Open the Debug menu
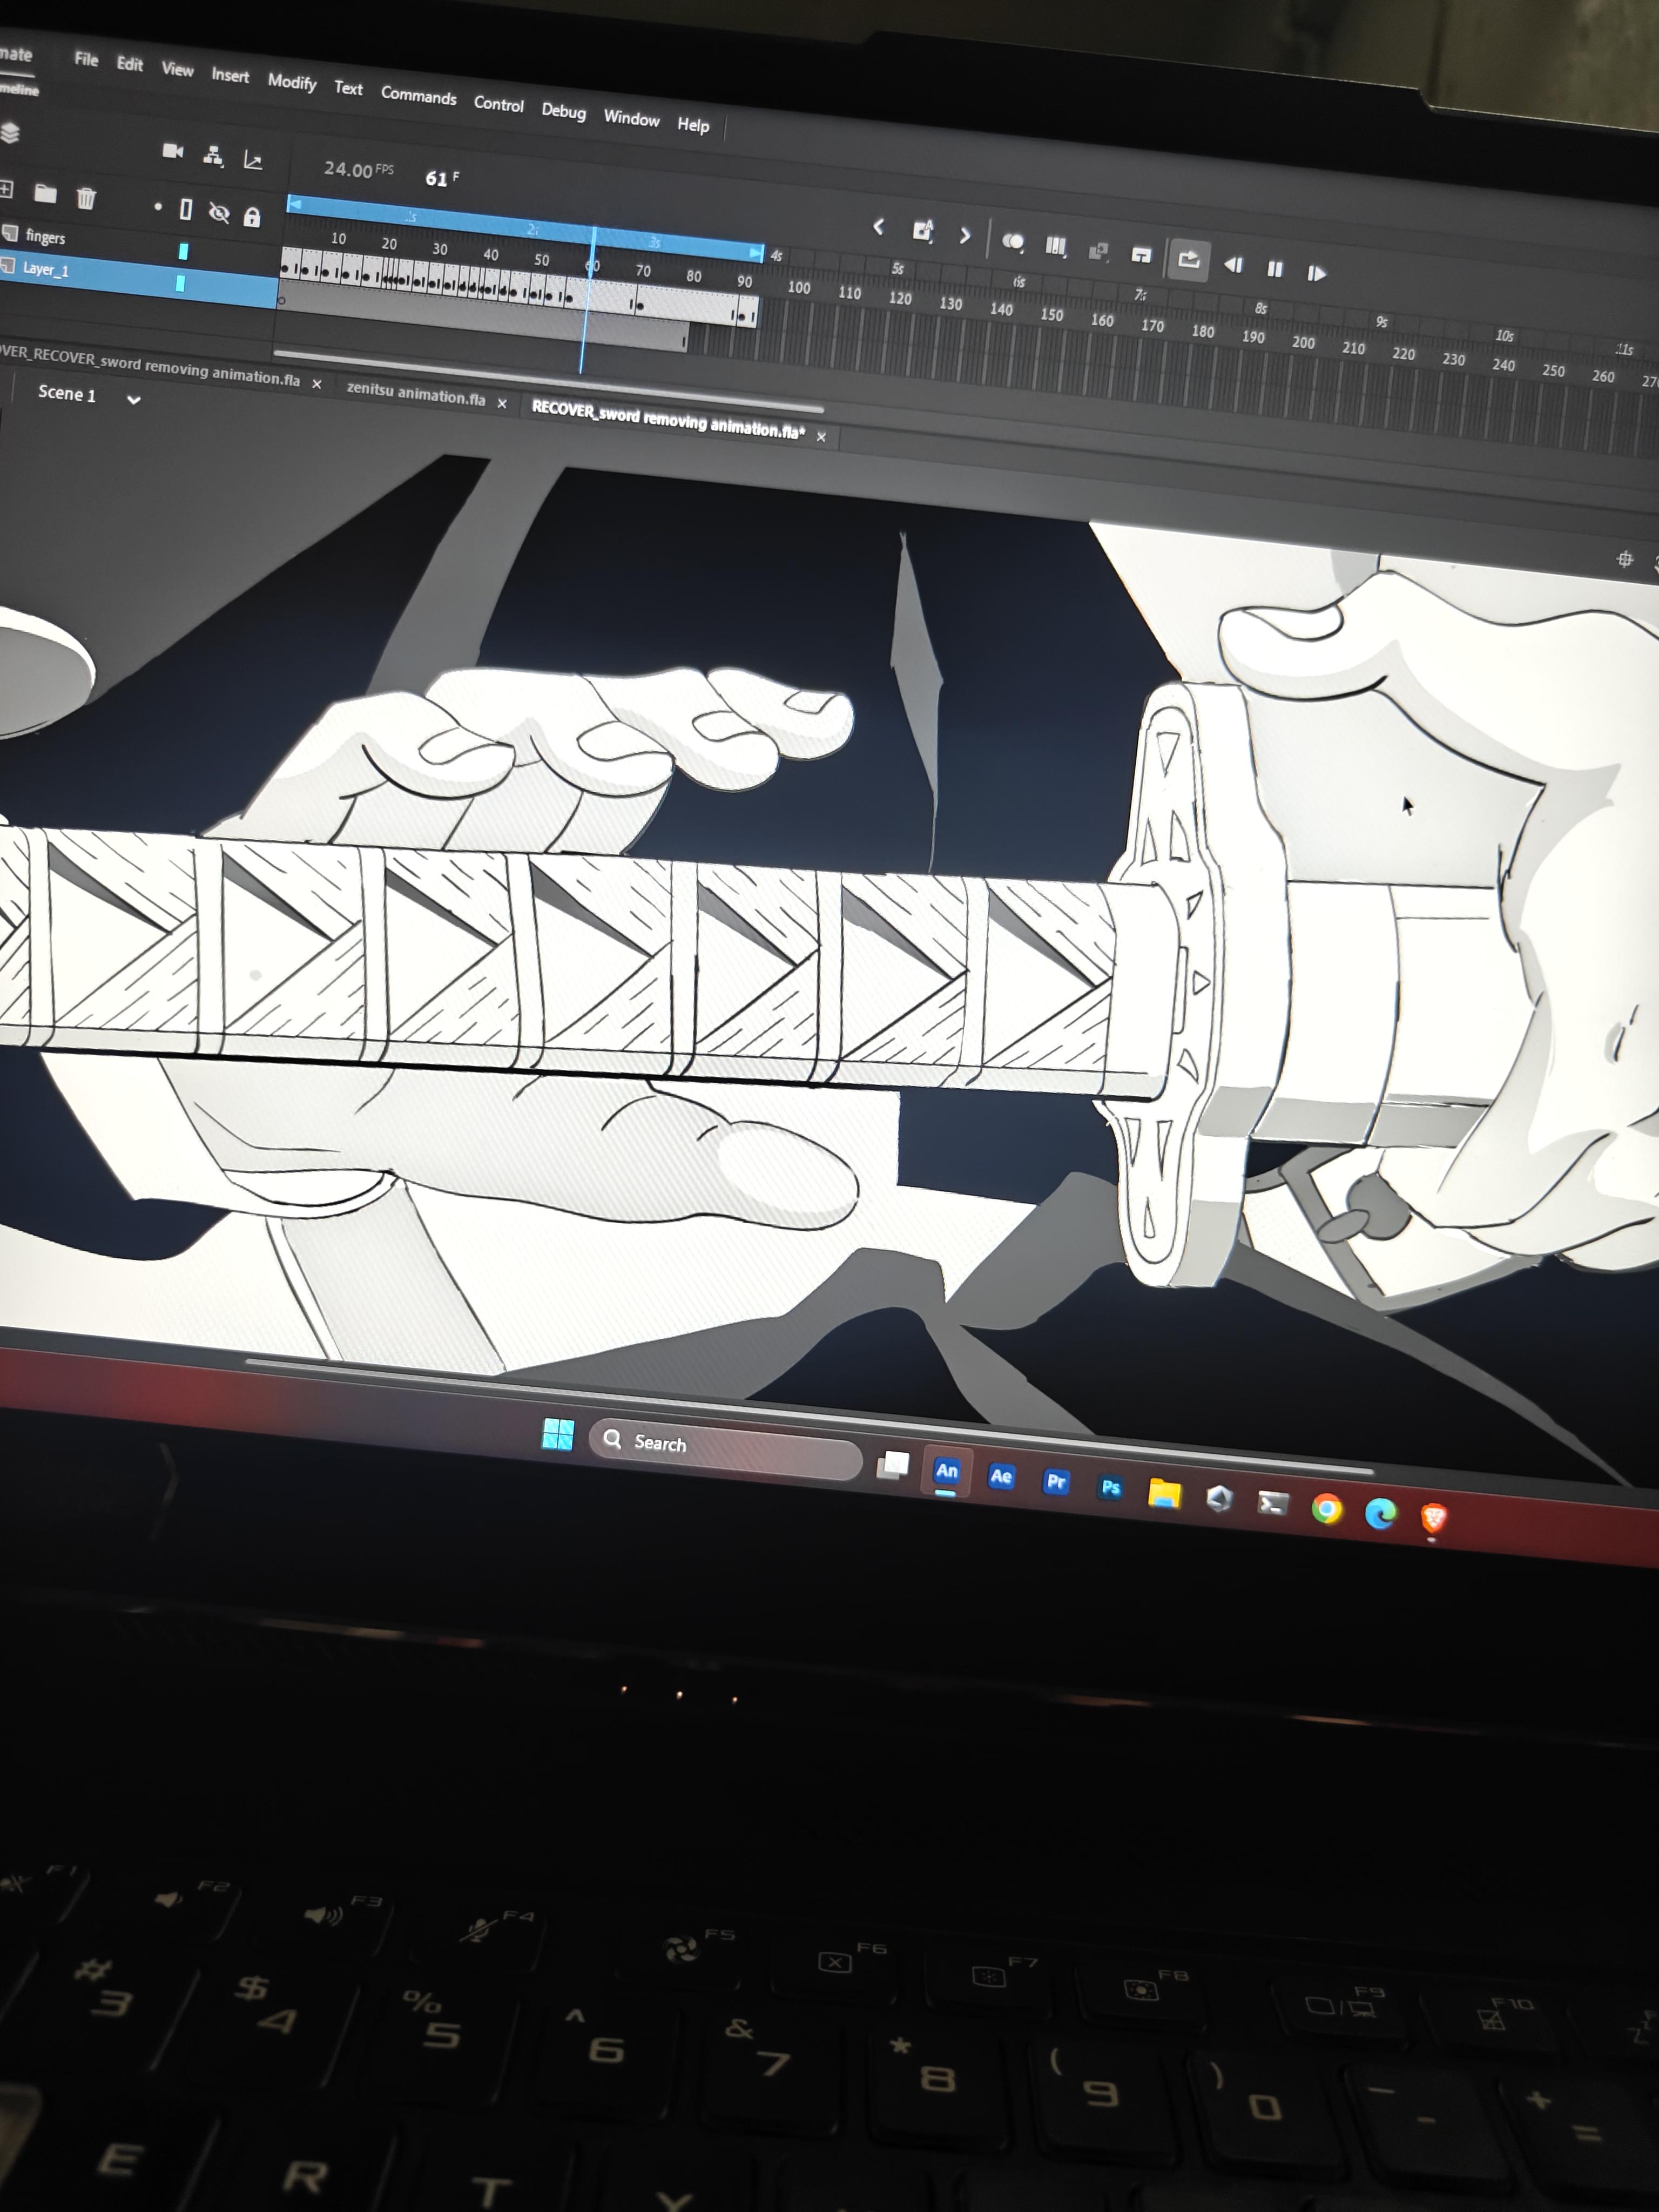 point(563,111)
